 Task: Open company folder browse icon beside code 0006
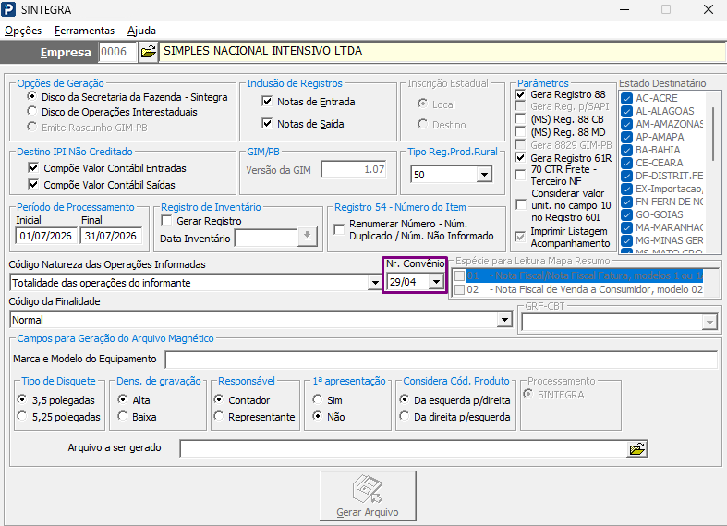click(149, 52)
